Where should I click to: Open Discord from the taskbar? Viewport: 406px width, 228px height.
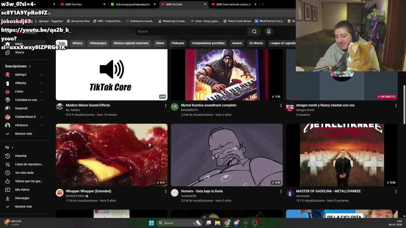point(236,223)
